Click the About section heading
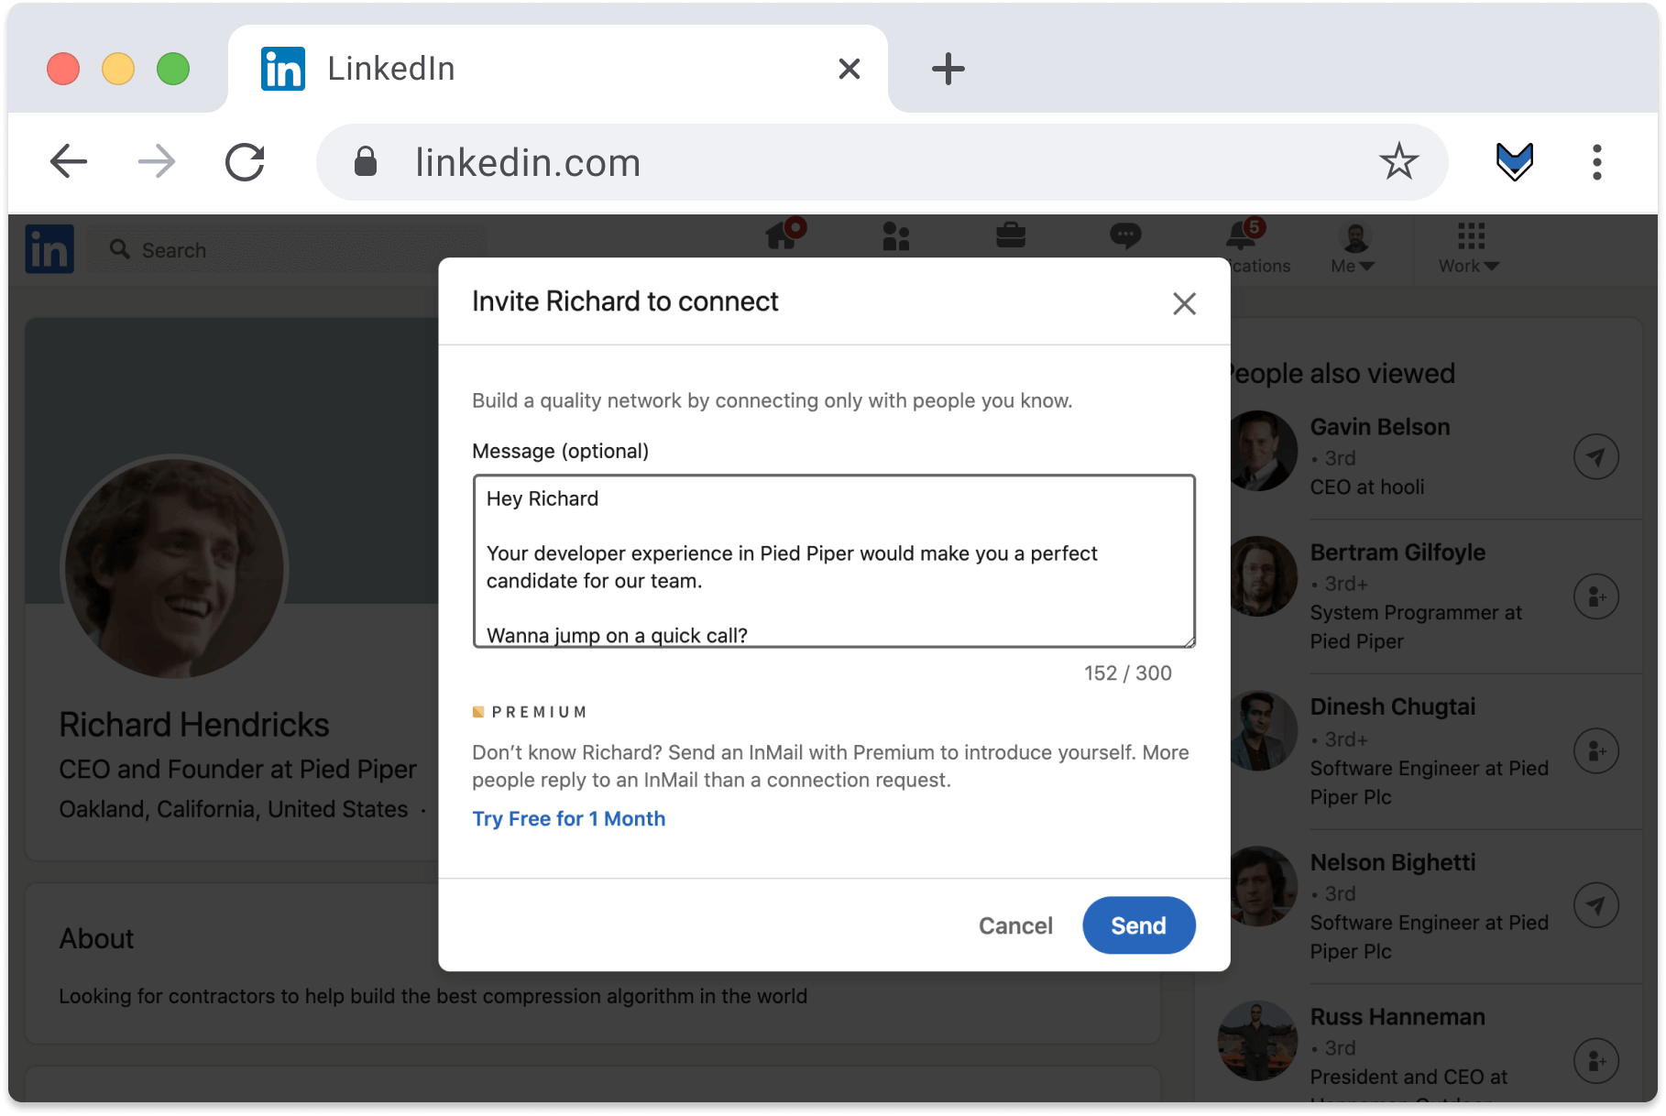The height and width of the screenshot is (1116, 1666). tap(96, 939)
